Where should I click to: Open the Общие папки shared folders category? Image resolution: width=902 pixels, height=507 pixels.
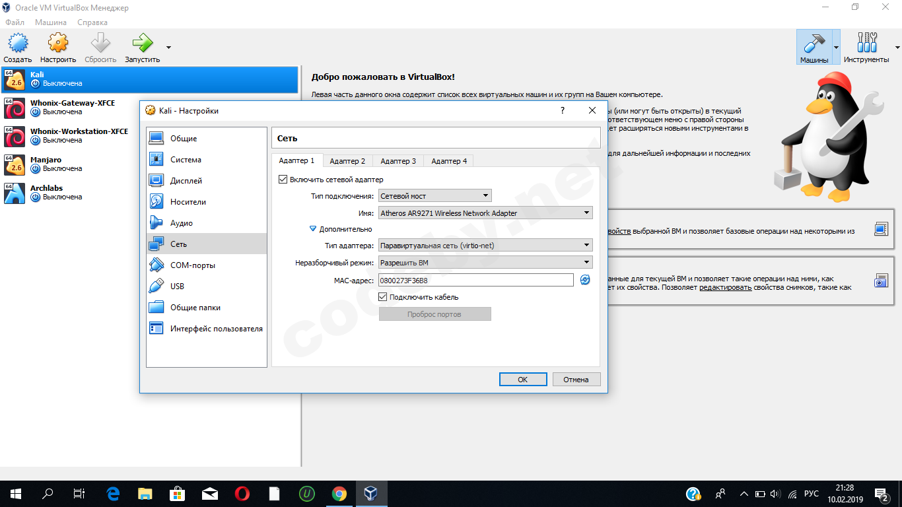tap(206, 308)
